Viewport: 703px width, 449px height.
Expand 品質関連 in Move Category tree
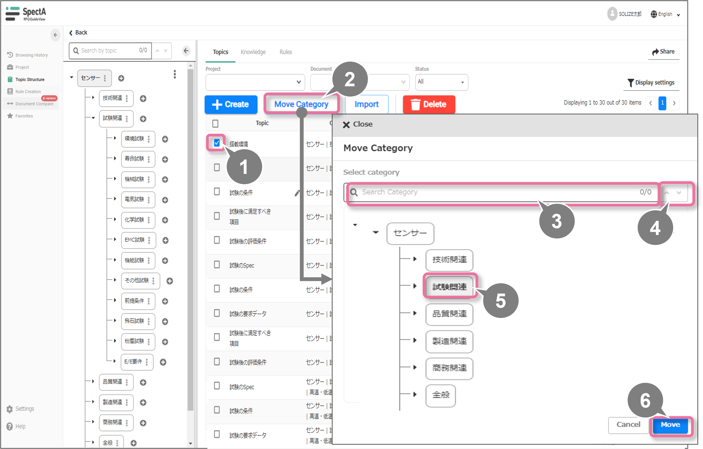415,313
